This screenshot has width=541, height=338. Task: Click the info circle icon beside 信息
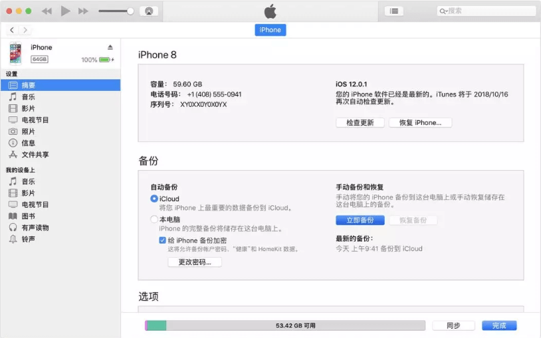click(13, 143)
